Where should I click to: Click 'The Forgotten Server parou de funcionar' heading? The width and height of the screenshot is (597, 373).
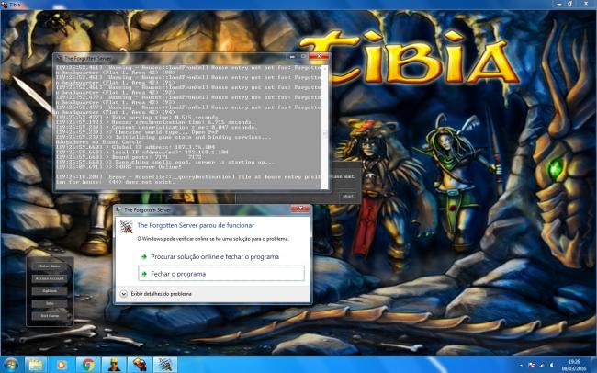coord(196,225)
